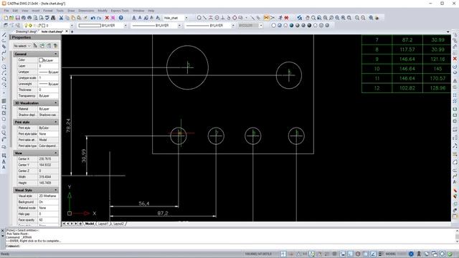Open the lineweight BYLAYER dropdown
This screenshot has height=258, width=459.
point(233,26)
